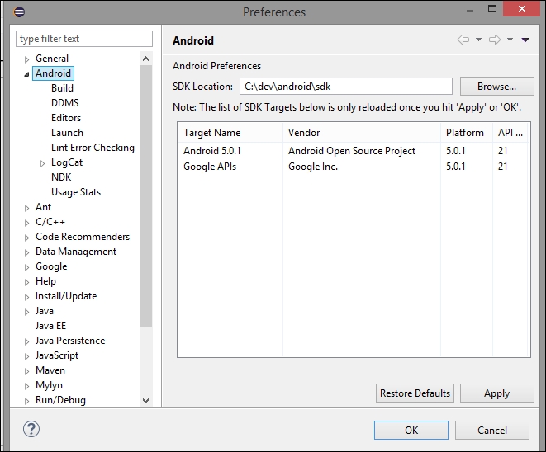Click the Eclipse icon in title bar

[x=19, y=12]
